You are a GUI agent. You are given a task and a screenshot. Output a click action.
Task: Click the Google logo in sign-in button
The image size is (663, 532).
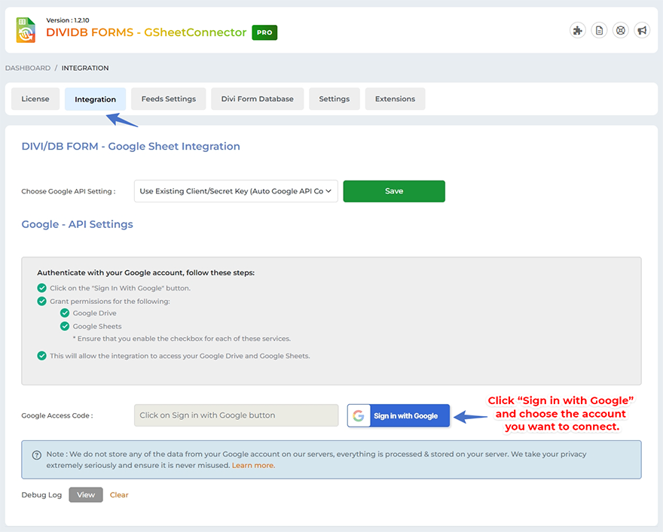point(359,415)
